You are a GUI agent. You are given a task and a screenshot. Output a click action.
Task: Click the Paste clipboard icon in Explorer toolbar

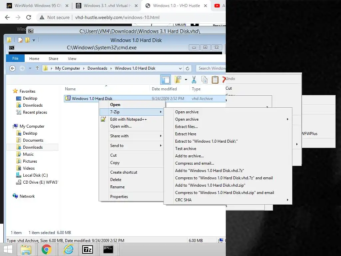click(215, 80)
